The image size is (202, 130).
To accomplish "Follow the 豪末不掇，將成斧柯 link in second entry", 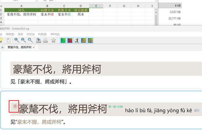I will pos(39,122).
